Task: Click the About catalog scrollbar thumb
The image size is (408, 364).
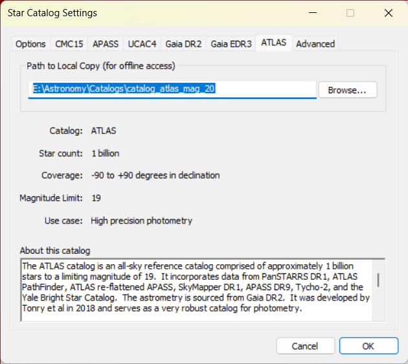Action: click(378, 280)
